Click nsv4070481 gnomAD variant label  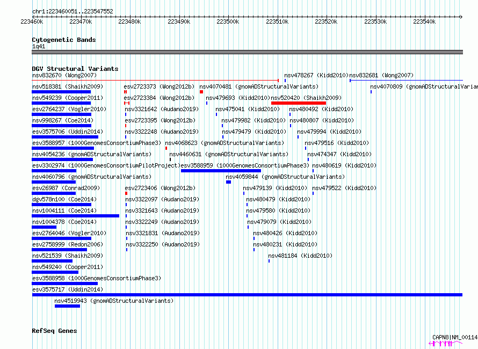point(259,86)
